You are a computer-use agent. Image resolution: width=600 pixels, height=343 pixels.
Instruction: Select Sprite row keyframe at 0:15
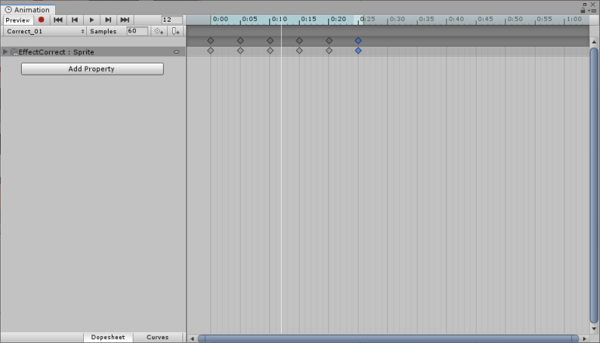tap(300, 50)
